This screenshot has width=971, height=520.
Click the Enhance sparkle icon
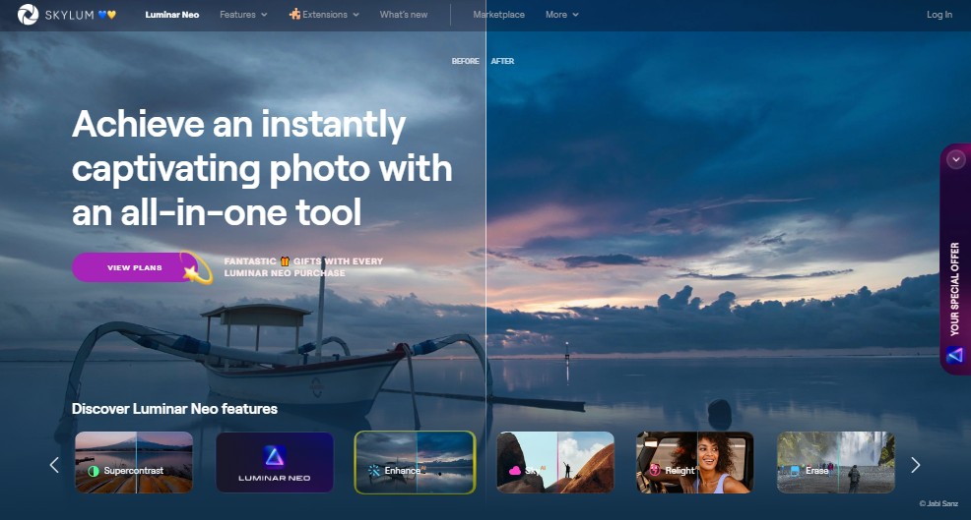click(x=373, y=471)
